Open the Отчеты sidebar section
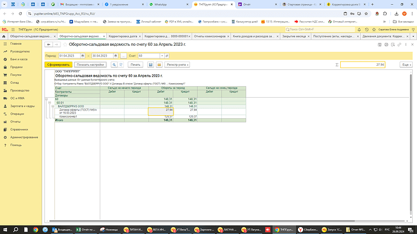Image resolution: width=417 pixels, height=234 pixels. tap(15, 122)
